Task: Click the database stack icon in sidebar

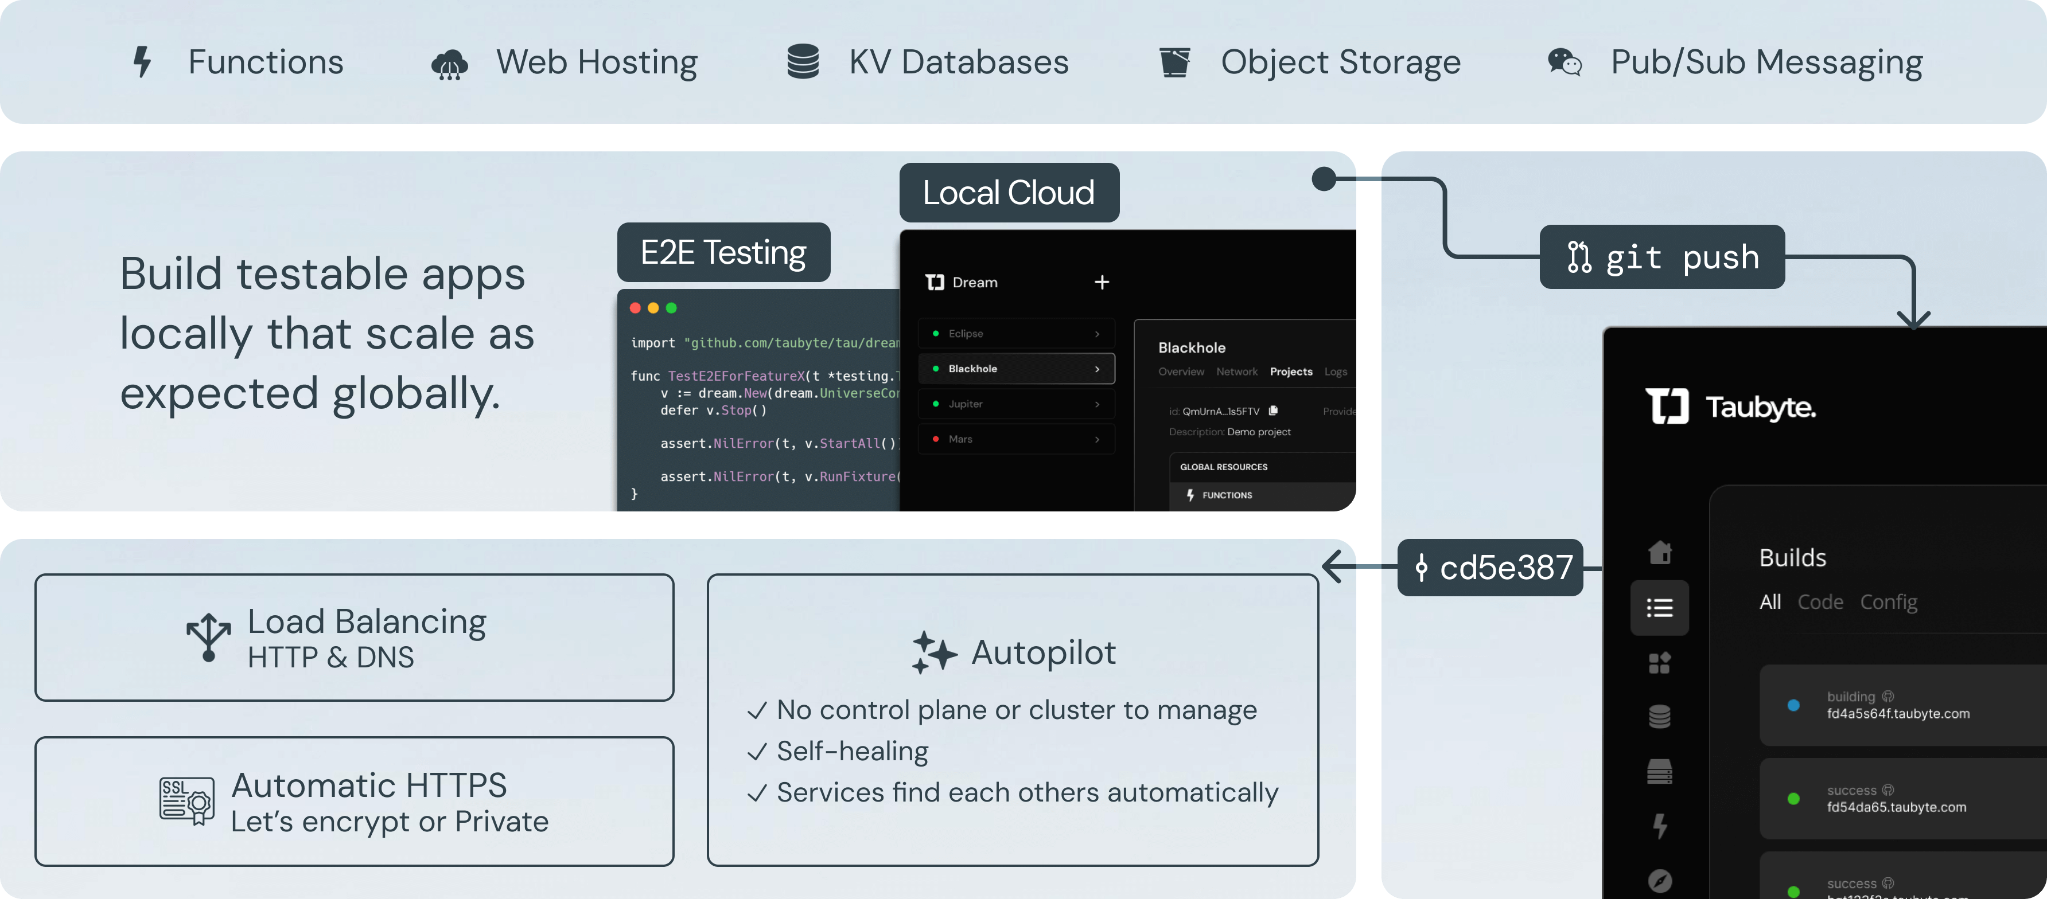Action: tap(1659, 716)
